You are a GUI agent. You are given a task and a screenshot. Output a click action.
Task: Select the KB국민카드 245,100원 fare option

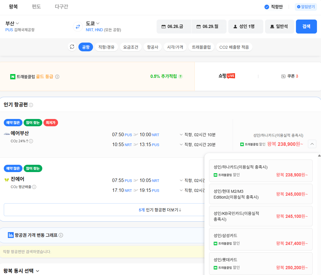coord(261,216)
